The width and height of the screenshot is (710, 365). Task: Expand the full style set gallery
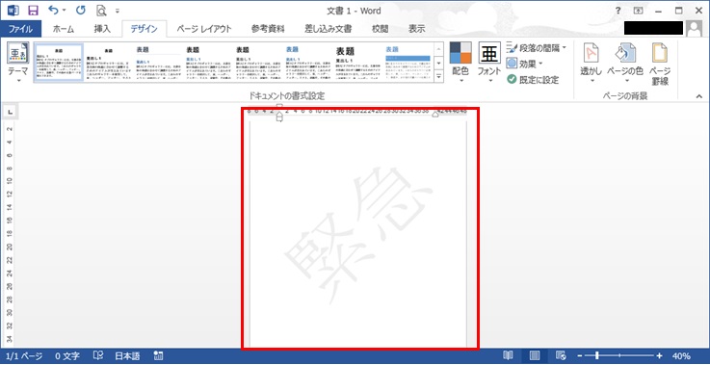point(438,76)
